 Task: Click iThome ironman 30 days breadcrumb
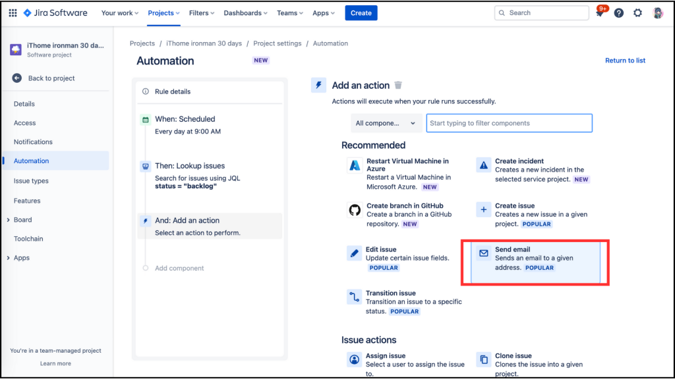[x=204, y=43]
